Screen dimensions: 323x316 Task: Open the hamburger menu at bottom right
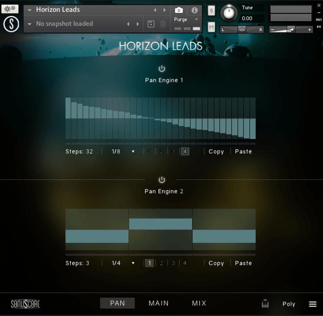coord(313,304)
